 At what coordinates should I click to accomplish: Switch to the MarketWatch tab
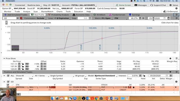pyautogui.click(x=47, y=12)
